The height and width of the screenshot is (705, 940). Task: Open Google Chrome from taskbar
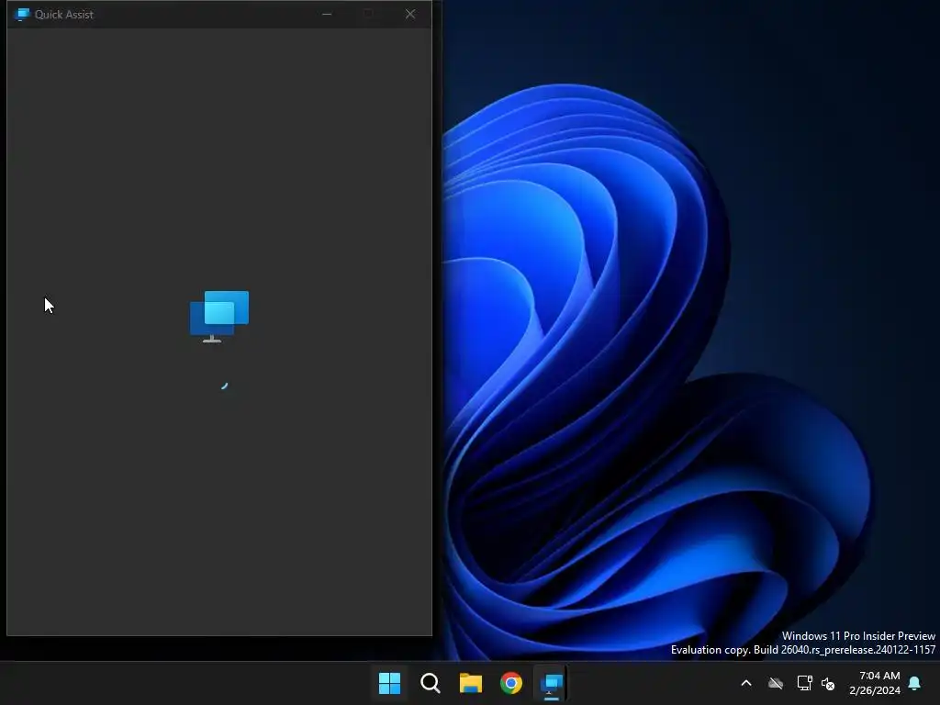511,683
